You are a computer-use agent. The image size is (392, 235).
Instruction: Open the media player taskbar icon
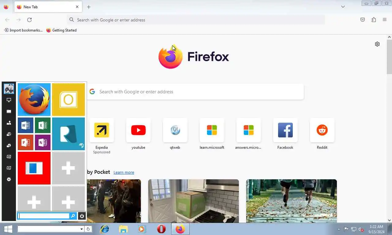pos(141,229)
